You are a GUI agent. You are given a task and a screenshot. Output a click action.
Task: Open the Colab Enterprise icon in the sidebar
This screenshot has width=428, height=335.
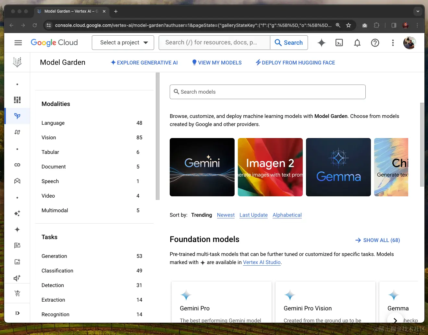click(17, 165)
